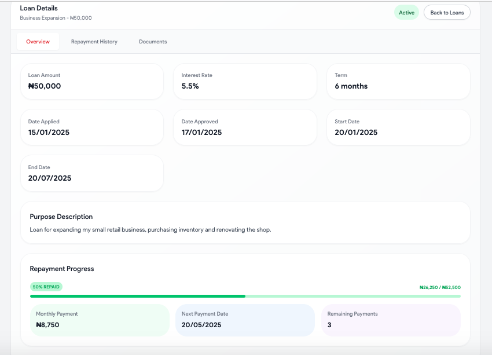Select the Date Approved 17/01/2025 card
The height and width of the screenshot is (355, 492).
coord(245,127)
